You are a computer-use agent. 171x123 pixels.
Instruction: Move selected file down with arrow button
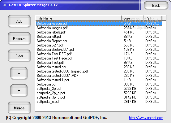click(x=19, y=90)
